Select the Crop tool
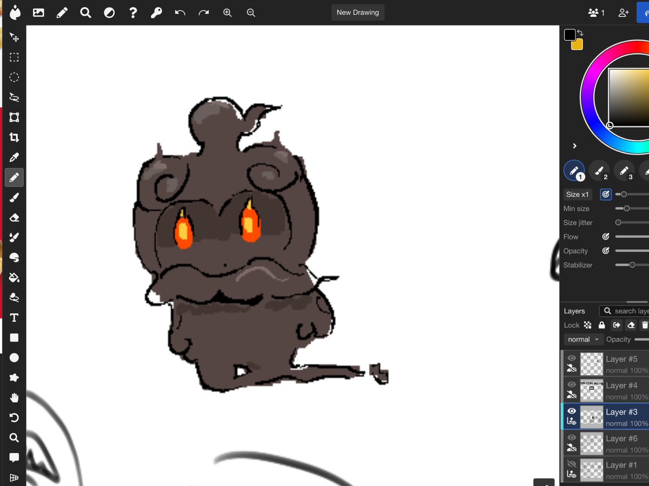649x486 pixels. [x=14, y=137]
